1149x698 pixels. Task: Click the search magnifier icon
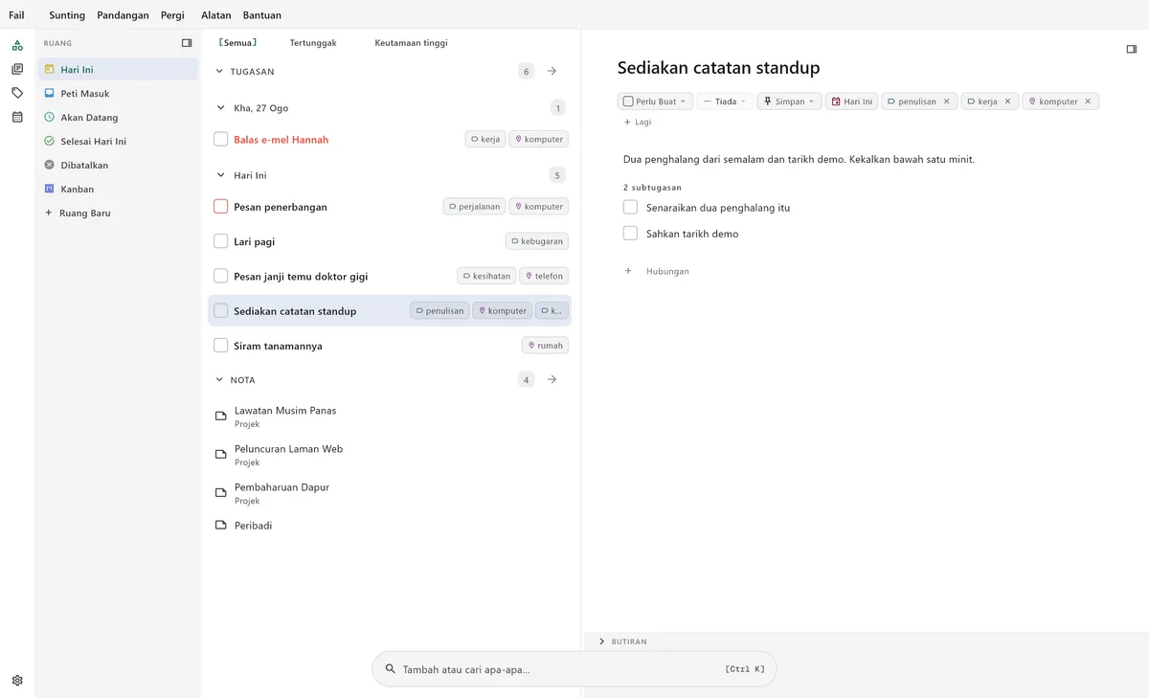[390, 669]
